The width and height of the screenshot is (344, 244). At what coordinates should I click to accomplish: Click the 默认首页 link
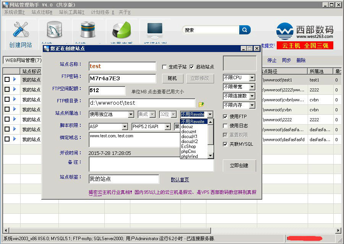180,180
